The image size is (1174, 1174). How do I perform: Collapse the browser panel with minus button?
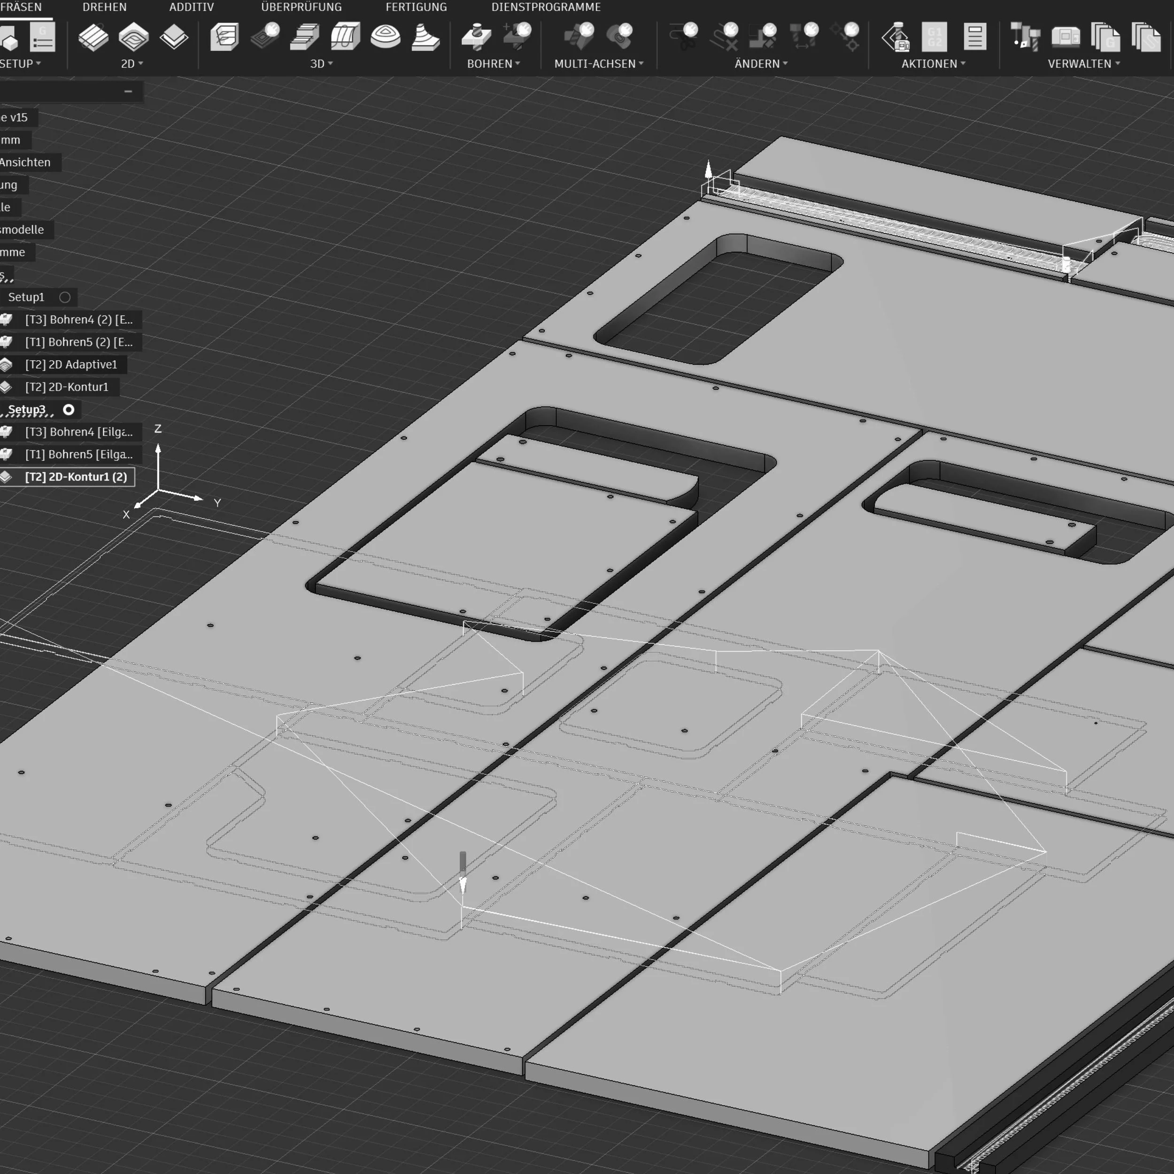(128, 91)
